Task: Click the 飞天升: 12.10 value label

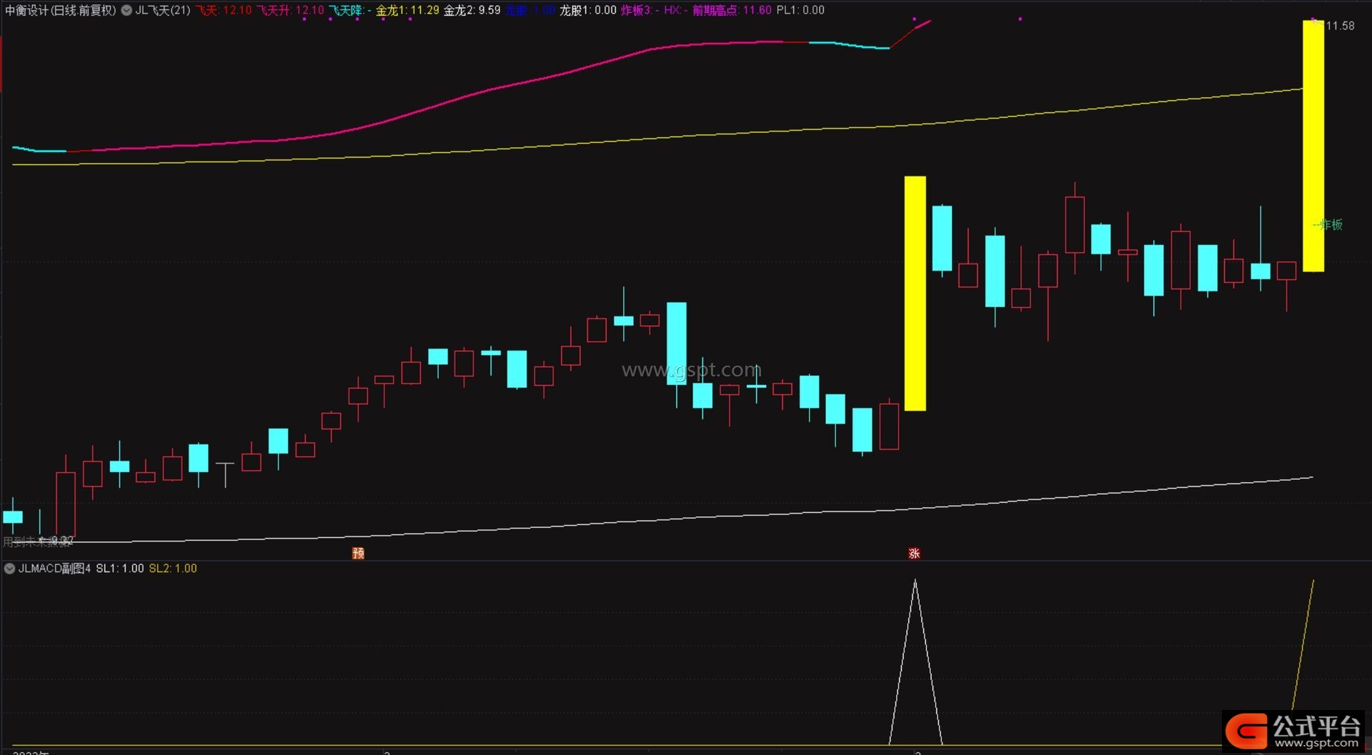Action: 291,10
